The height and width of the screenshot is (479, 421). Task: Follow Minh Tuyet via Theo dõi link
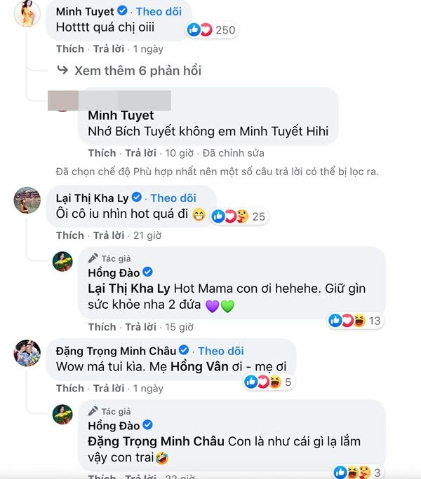(x=159, y=12)
